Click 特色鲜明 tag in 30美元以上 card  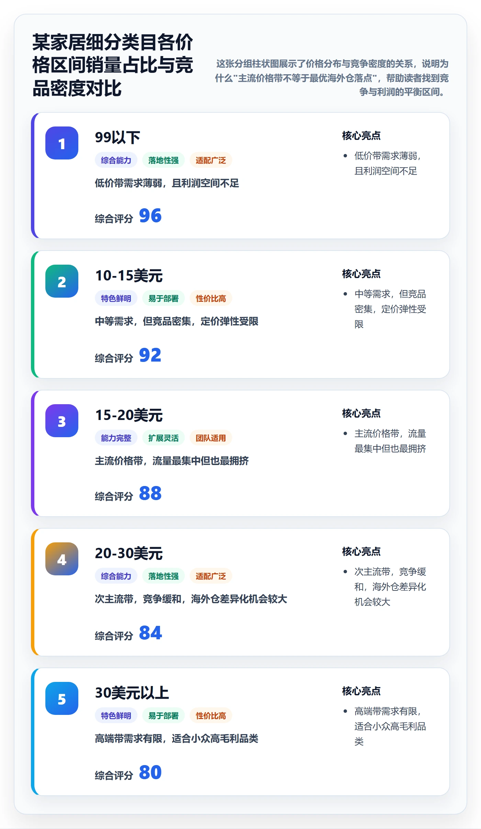coord(116,716)
